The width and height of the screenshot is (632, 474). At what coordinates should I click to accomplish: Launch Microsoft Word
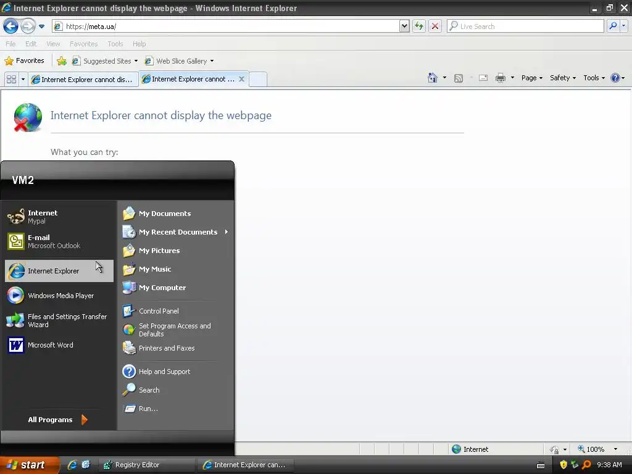coord(59,345)
